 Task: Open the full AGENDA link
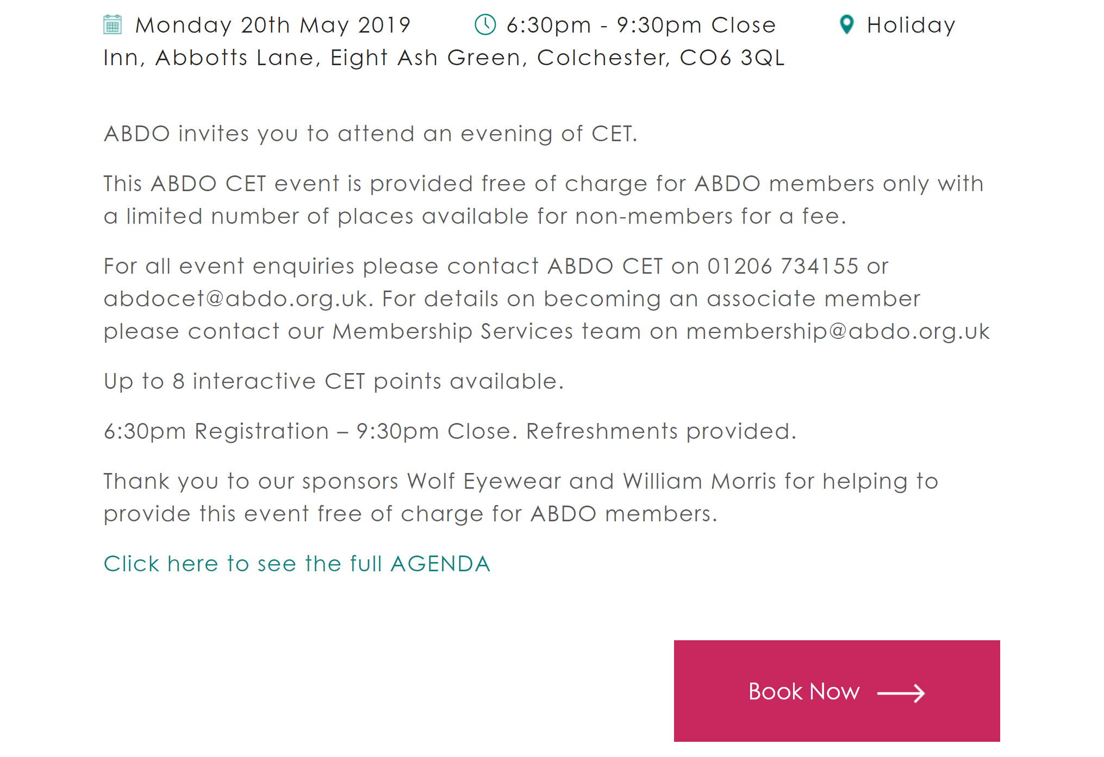[x=297, y=564]
